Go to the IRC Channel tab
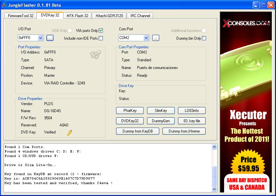Screen dimensions: 276x196 tap(140, 15)
